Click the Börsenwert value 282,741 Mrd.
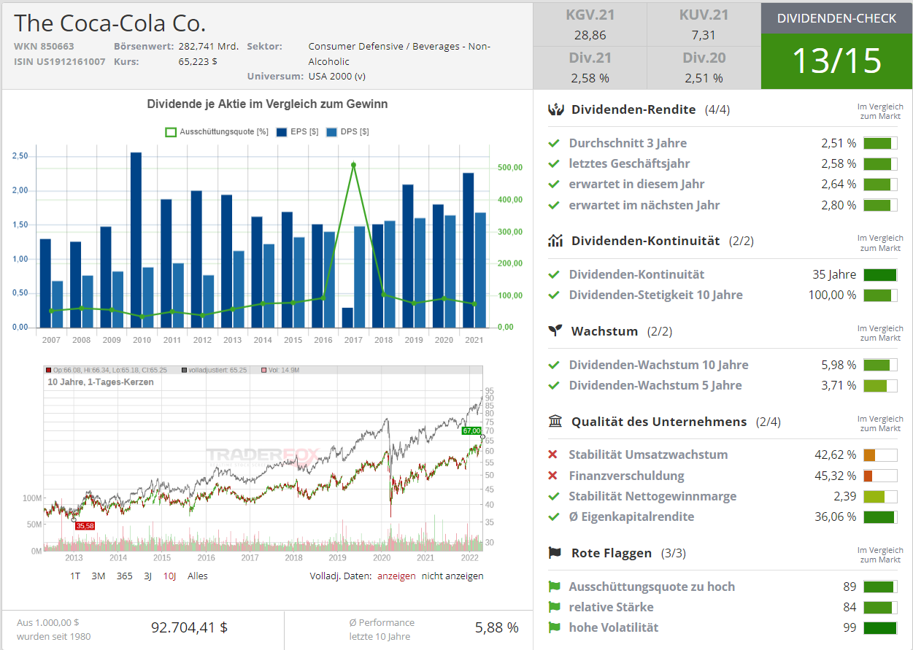 [209, 46]
